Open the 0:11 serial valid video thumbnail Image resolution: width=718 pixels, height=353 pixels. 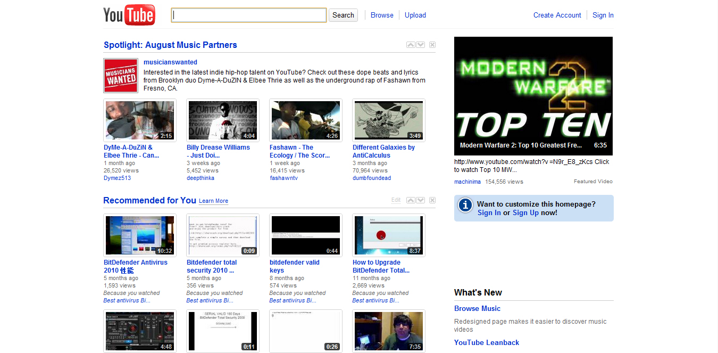pyautogui.click(x=223, y=331)
